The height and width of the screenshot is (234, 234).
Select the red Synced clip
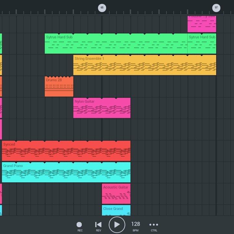(66, 151)
